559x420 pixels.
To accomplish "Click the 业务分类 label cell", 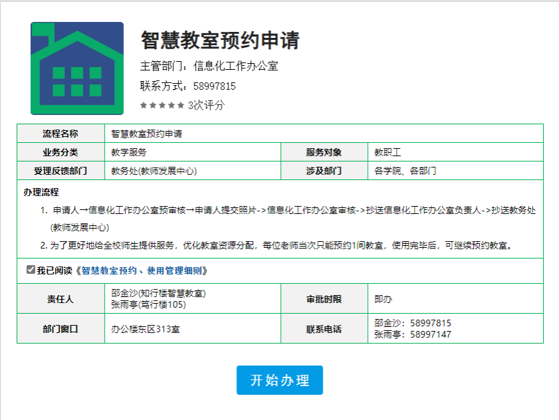I will (61, 152).
